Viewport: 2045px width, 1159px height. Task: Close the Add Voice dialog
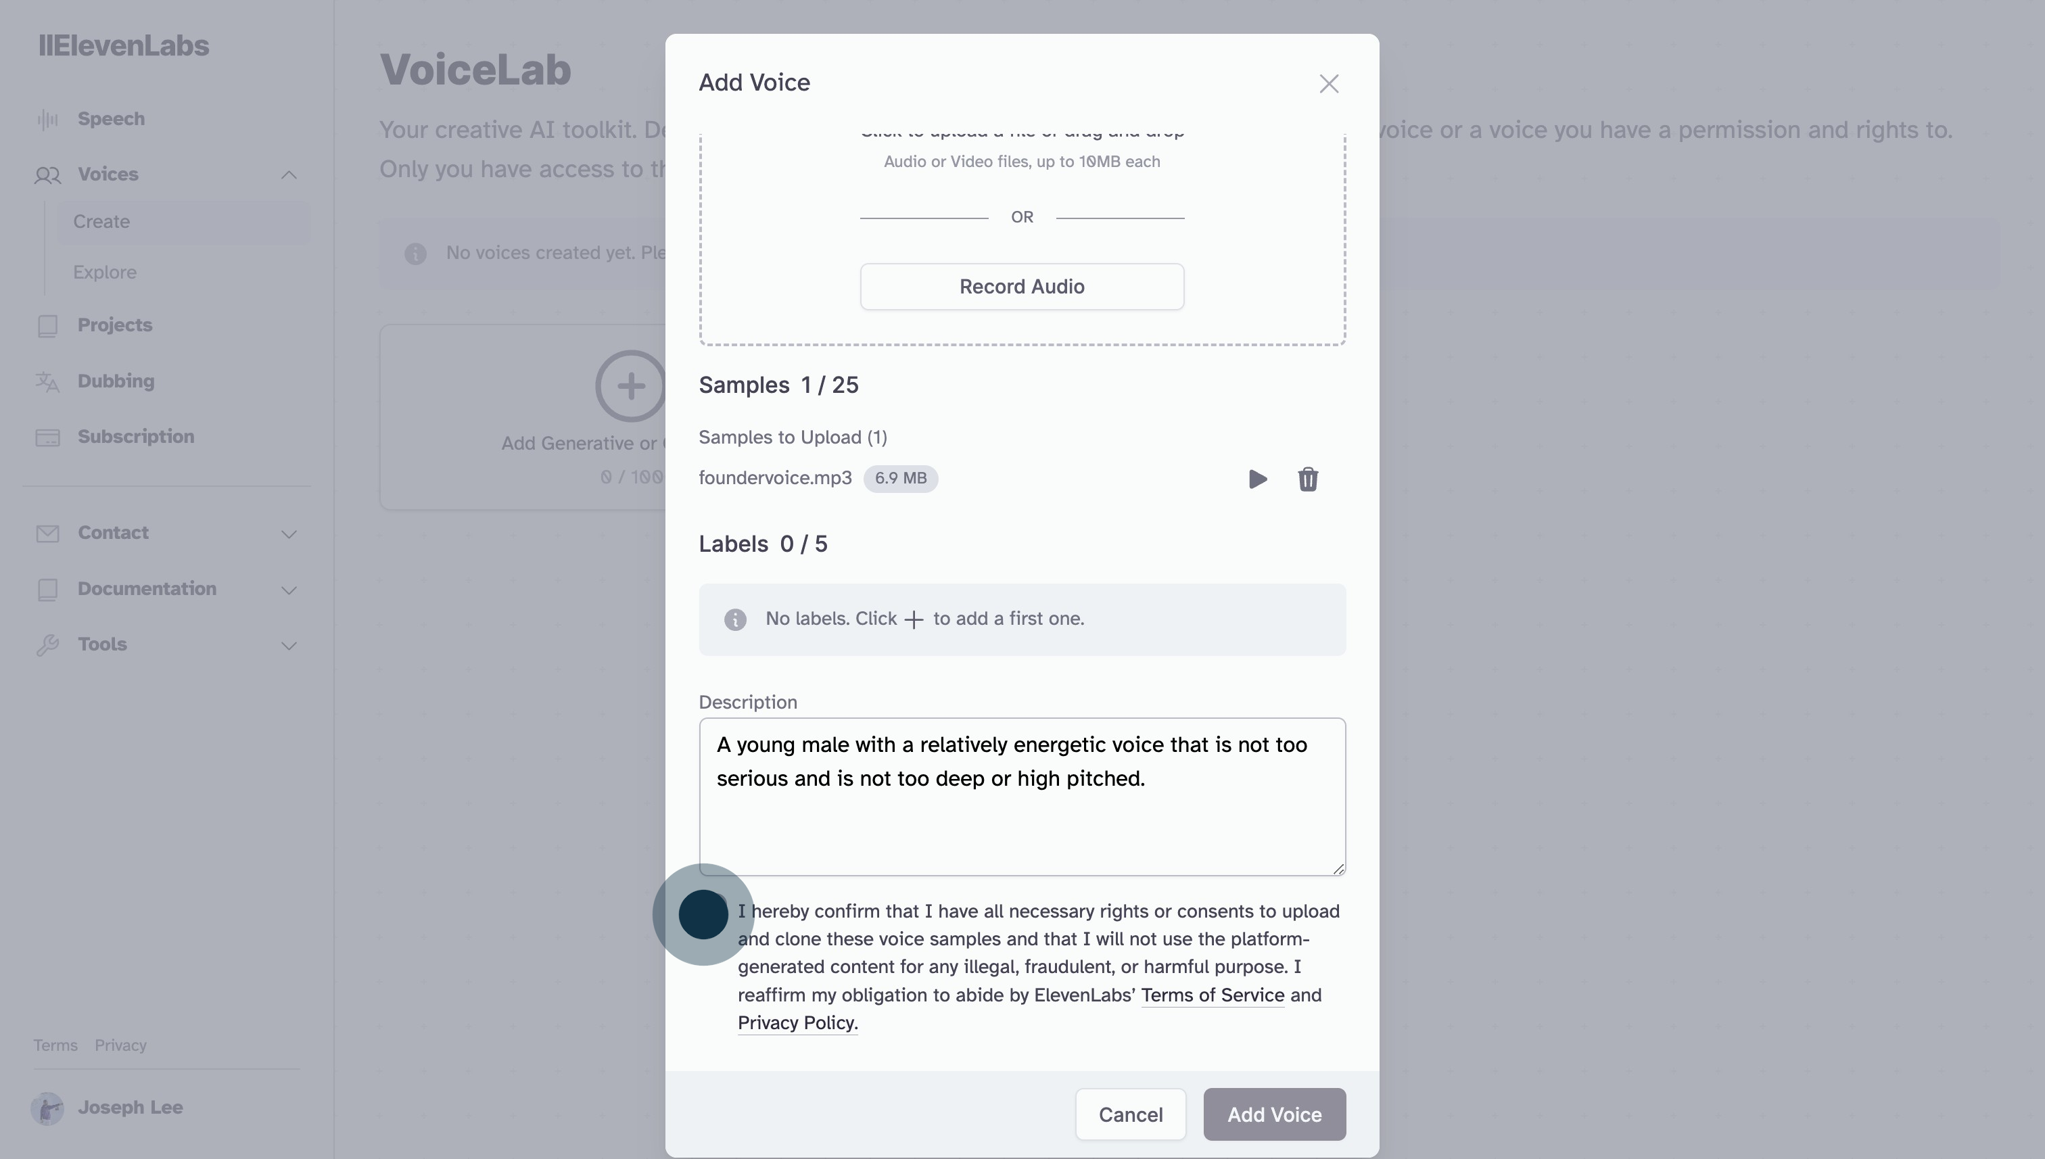[1329, 84]
